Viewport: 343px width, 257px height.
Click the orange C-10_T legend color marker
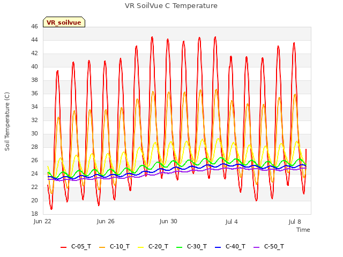pyautogui.click(x=102, y=247)
